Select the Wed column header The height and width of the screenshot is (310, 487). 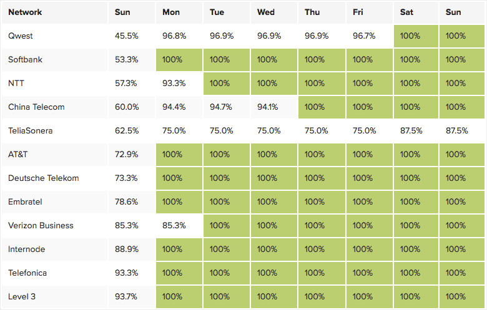(x=266, y=12)
